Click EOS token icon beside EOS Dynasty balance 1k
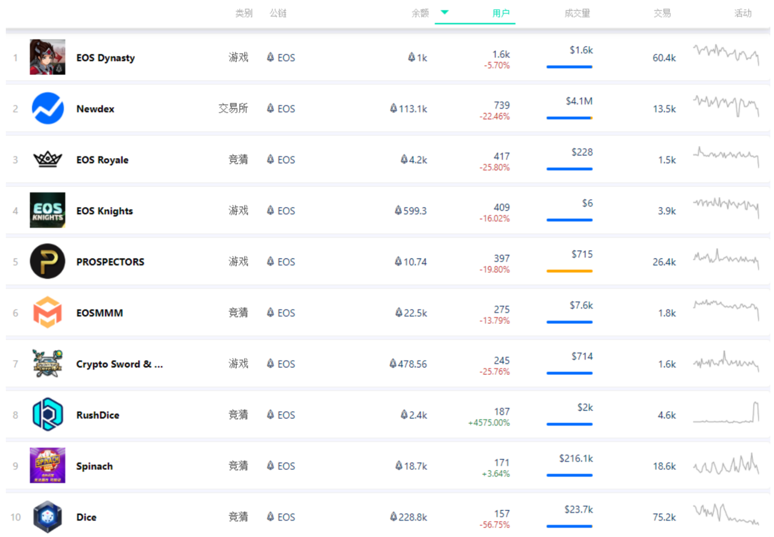The image size is (774, 537). coord(411,57)
